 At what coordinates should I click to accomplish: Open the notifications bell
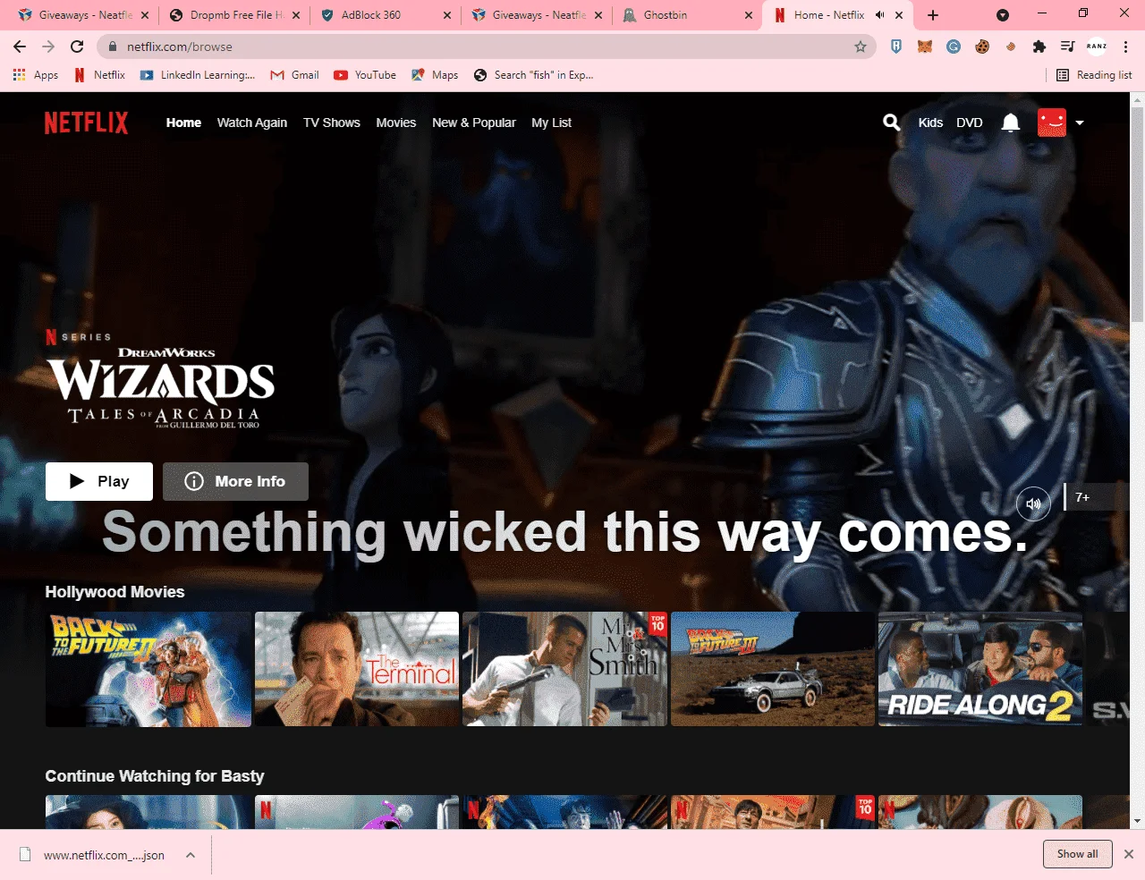pyautogui.click(x=1011, y=123)
